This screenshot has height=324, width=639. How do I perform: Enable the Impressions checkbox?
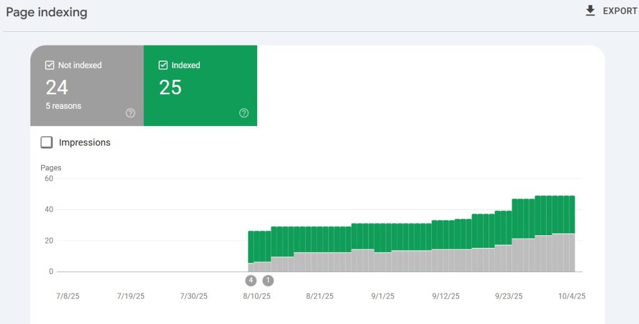(x=47, y=142)
